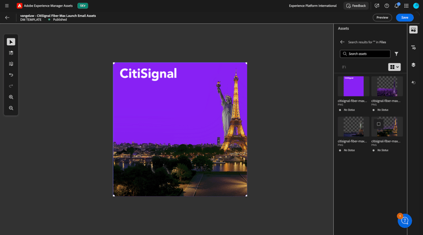Screen dimensions: 423x235
Task: Click the sort order icon under search
Action: click(x=344, y=67)
